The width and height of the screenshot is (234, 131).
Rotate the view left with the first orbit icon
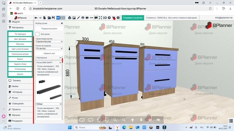[82, 120]
